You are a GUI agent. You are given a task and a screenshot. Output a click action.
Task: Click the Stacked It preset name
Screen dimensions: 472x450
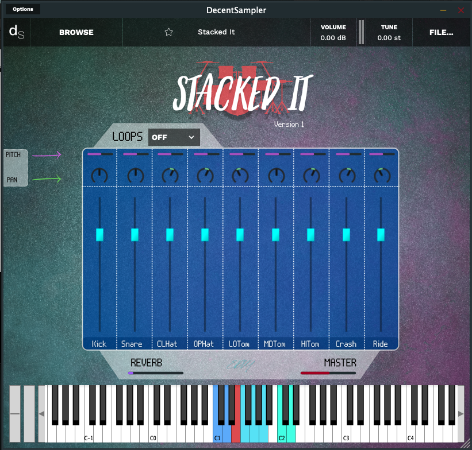[x=216, y=32]
